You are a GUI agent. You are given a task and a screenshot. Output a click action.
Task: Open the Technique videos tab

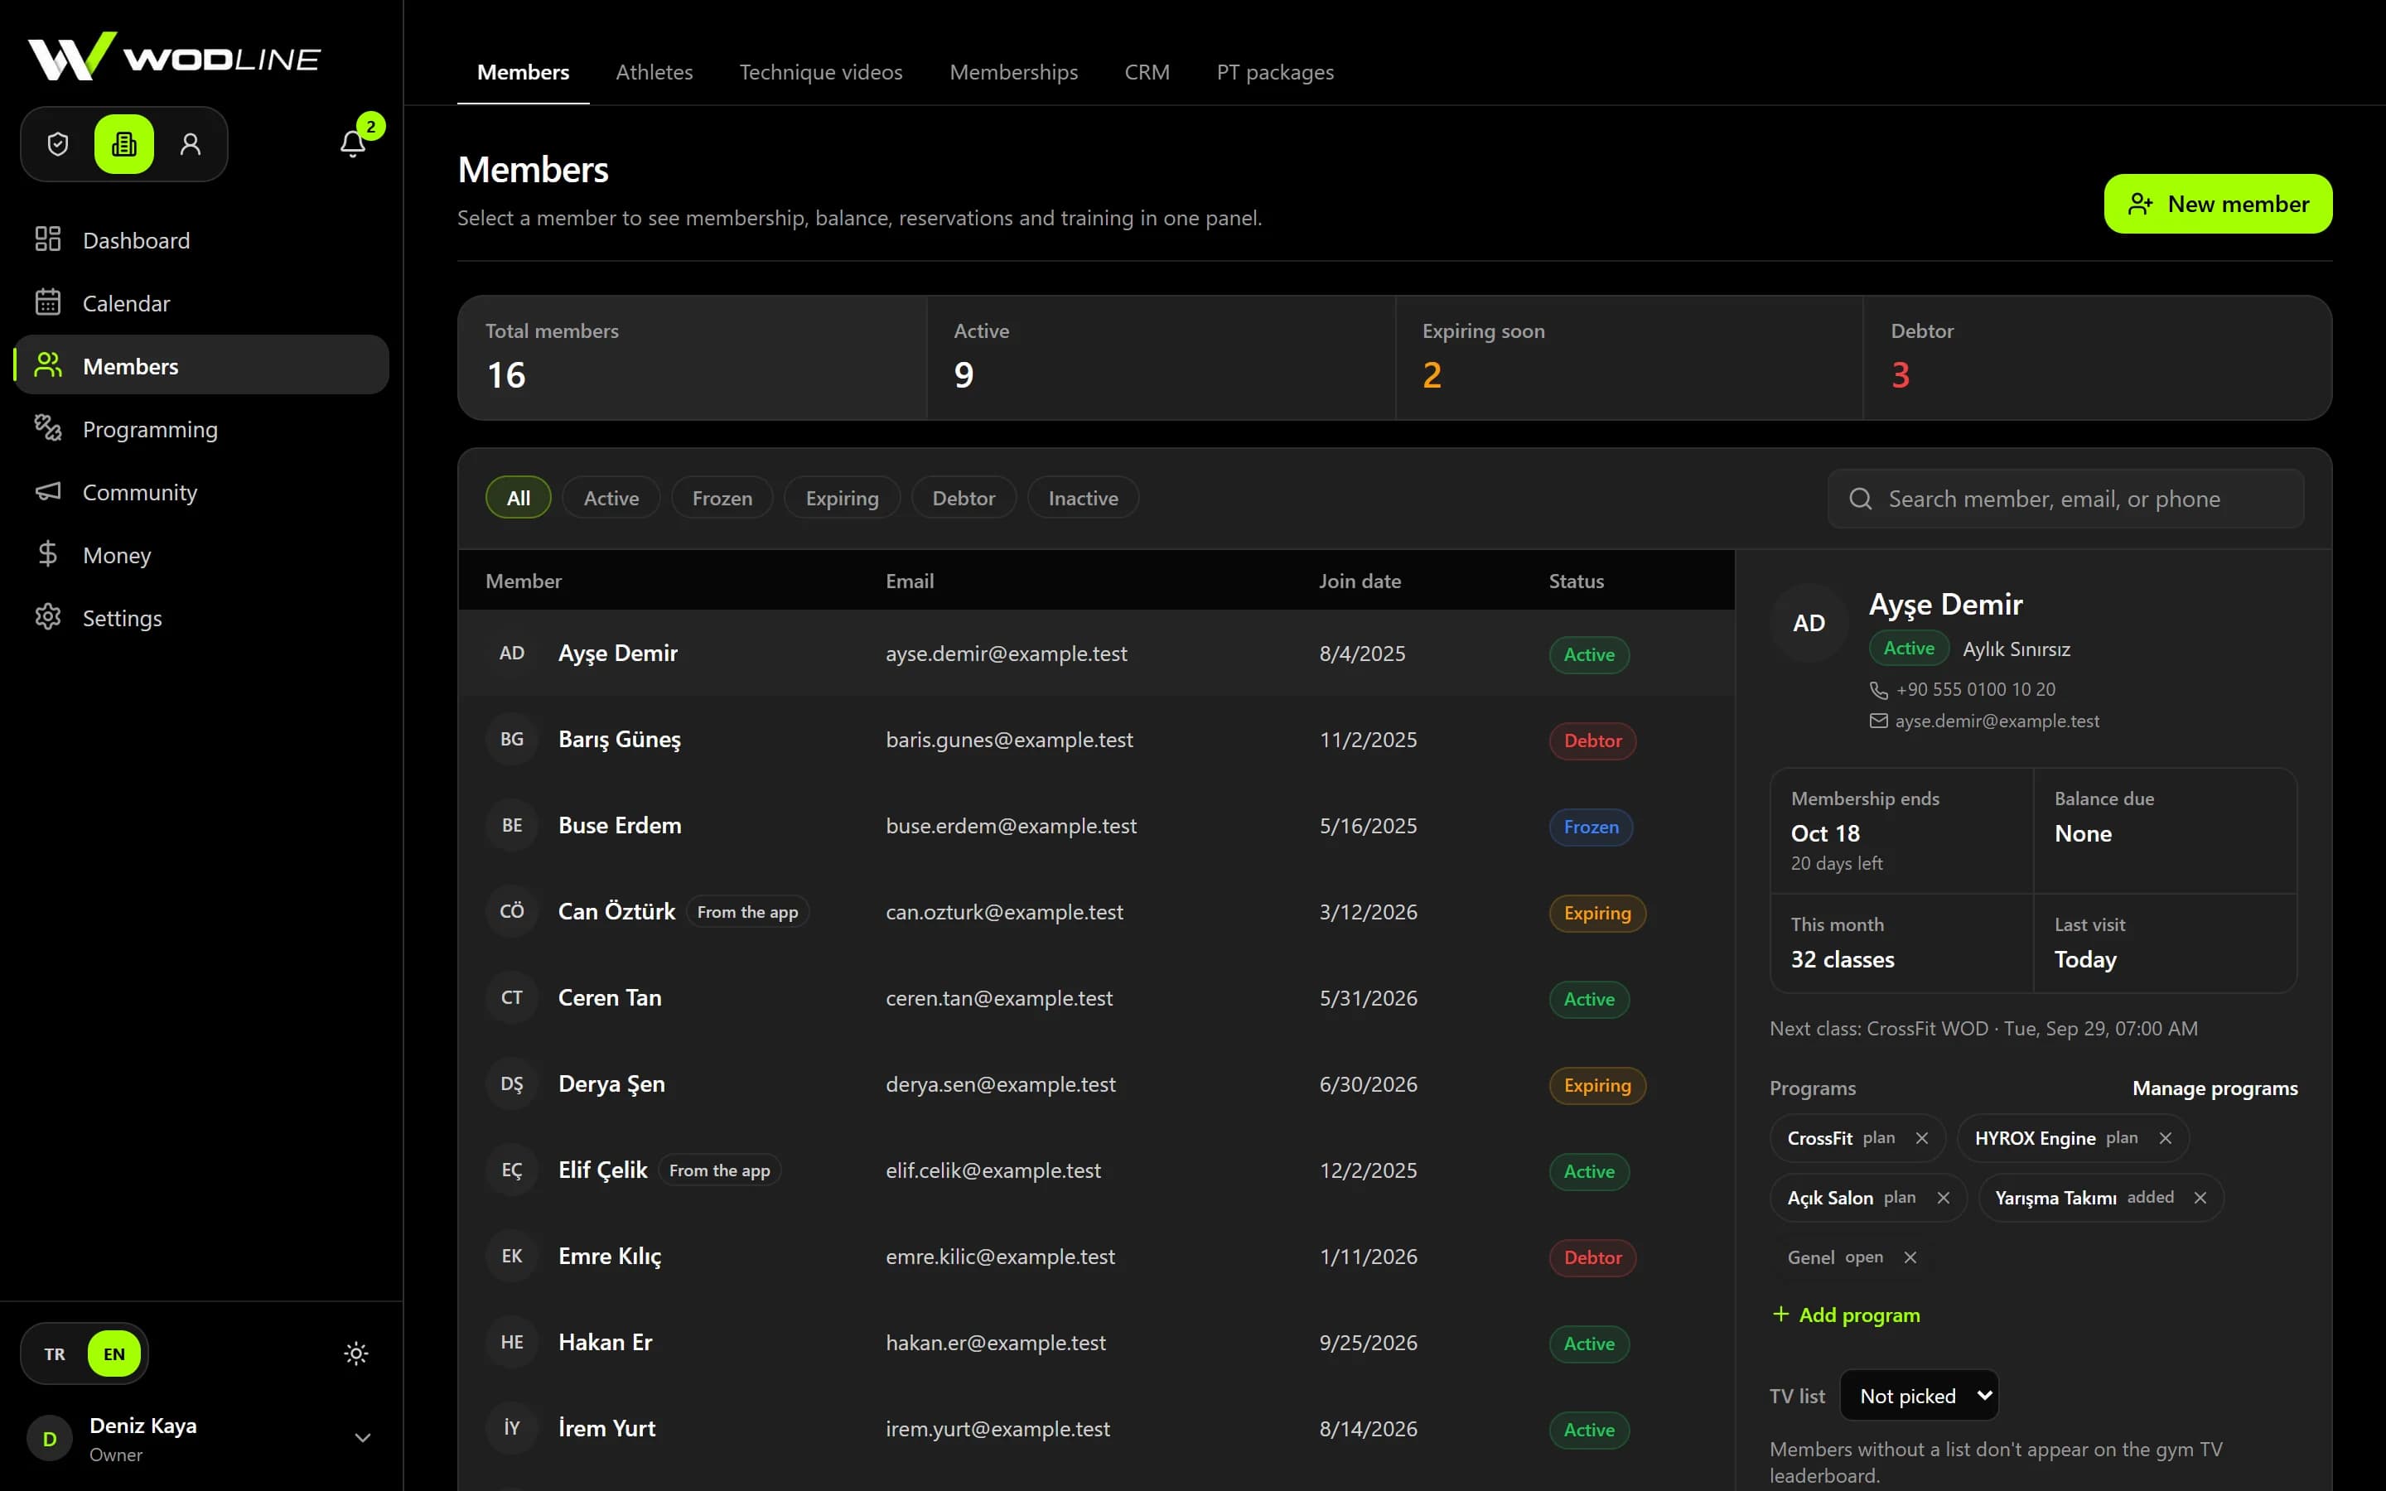[821, 72]
